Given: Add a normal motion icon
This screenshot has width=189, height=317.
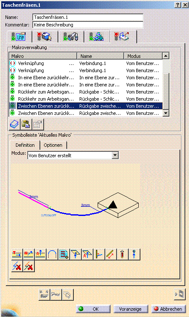Looking at the screenshot, I should click(x=28, y=254).
